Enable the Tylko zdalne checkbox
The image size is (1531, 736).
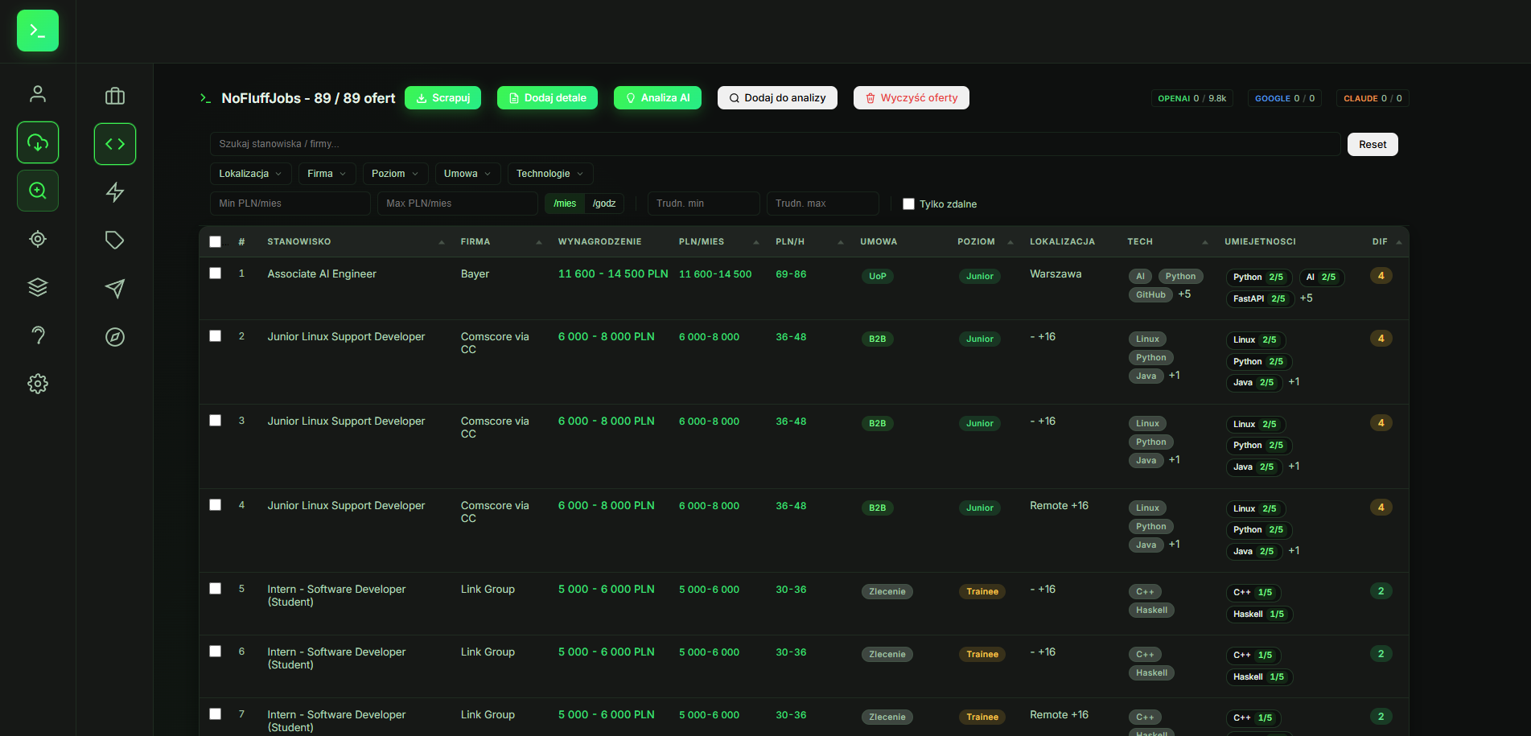(909, 204)
